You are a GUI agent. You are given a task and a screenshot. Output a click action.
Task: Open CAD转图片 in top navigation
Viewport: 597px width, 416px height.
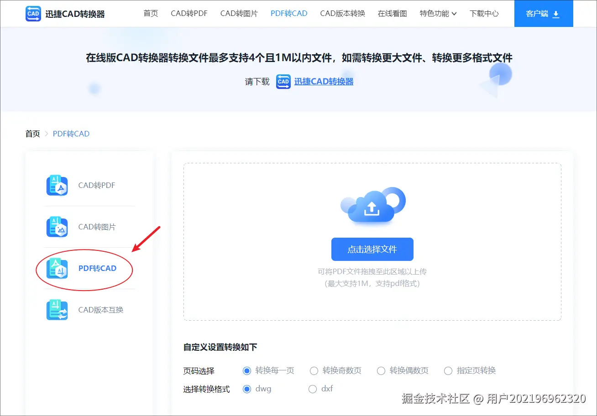point(239,14)
